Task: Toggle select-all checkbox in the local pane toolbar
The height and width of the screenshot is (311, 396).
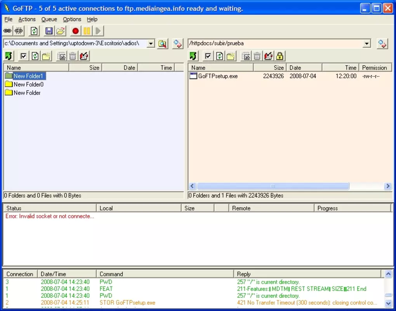Action: pos(23,56)
